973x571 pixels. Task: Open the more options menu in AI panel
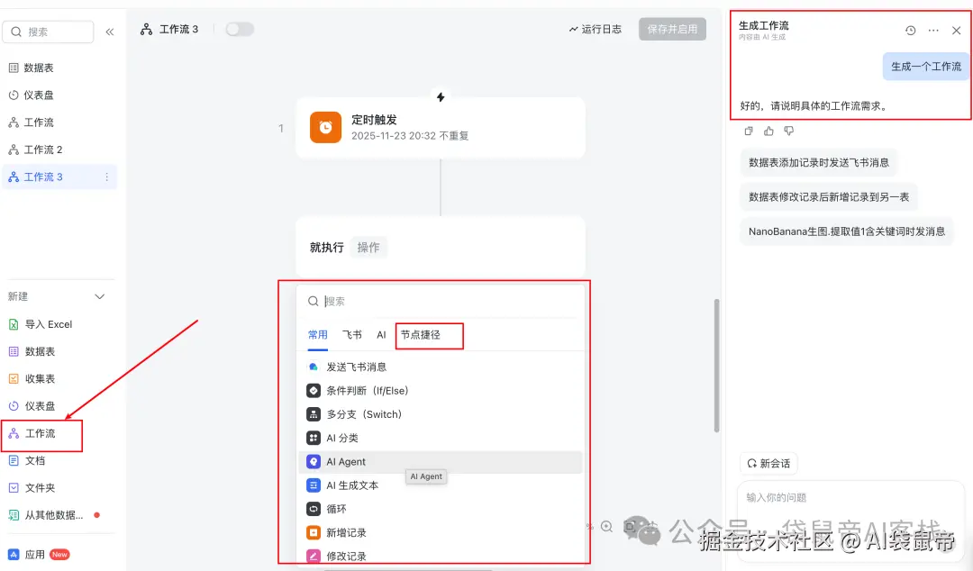point(933,30)
